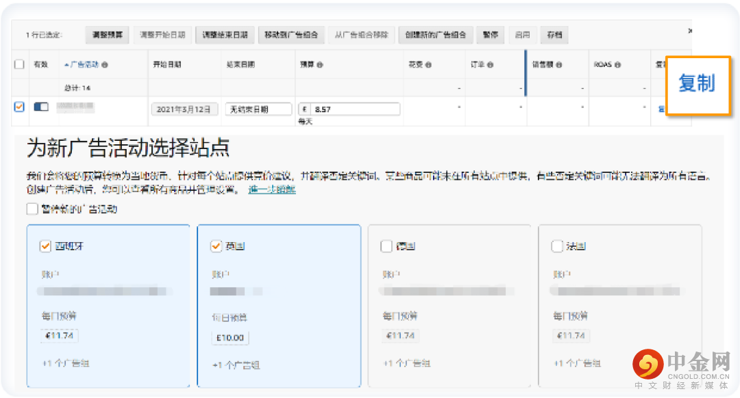
Task: Click +1 个广告组 in 法国 card
Action: pyautogui.click(x=577, y=363)
